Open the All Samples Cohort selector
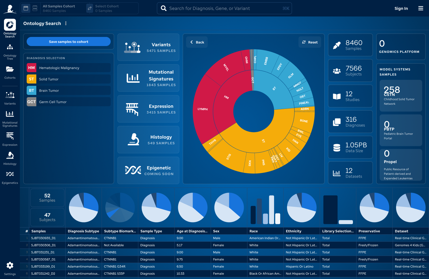This screenshot has width=429, height=279. 60,8
